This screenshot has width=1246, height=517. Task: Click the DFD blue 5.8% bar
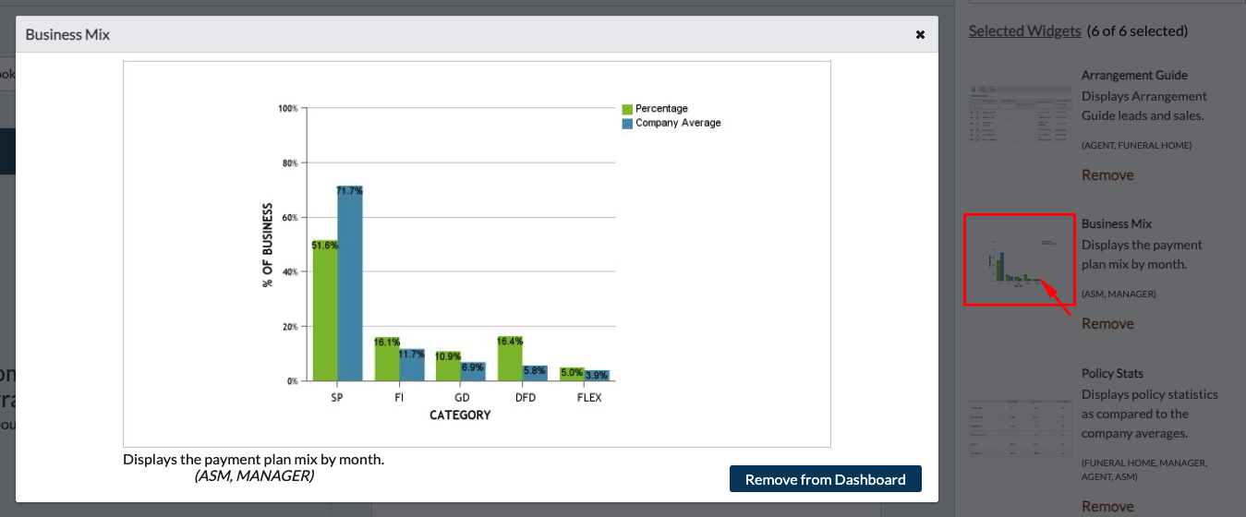pos(535,373)
